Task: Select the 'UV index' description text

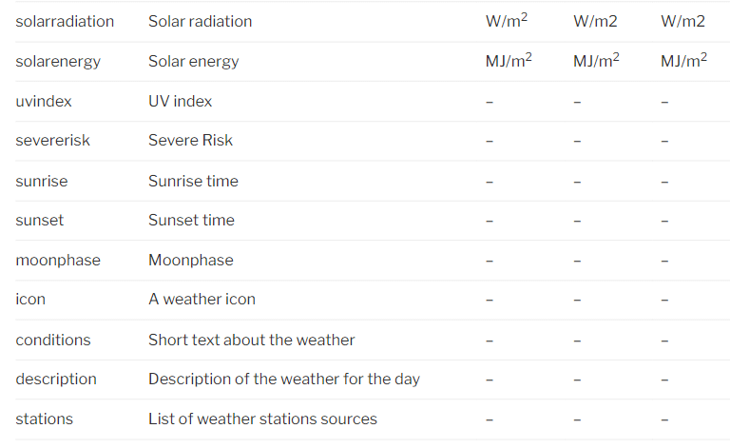Action: click(180, 101)
